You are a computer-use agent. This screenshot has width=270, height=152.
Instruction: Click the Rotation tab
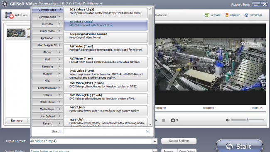pyautogui.click(x=161, y=15)
